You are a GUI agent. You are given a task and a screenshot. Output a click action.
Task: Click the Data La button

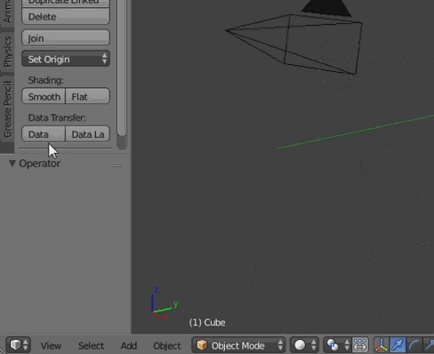87,134
